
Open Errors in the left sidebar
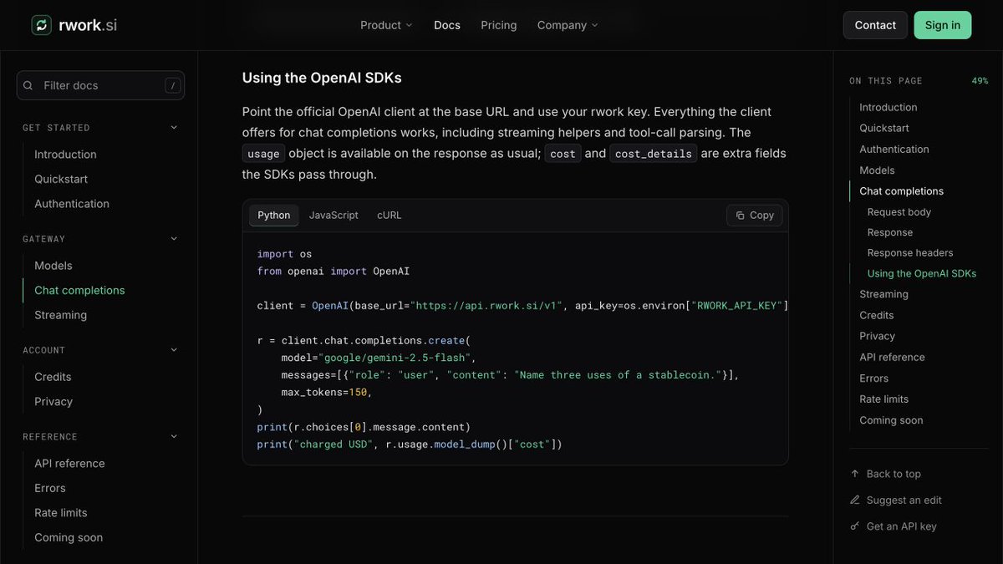(x=50, y=488)
